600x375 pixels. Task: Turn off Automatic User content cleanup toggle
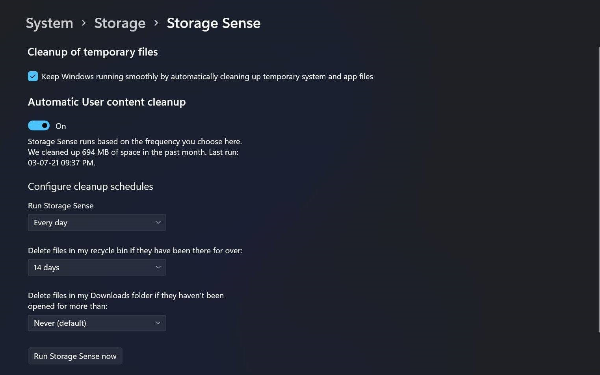click(x=39, y=126)
